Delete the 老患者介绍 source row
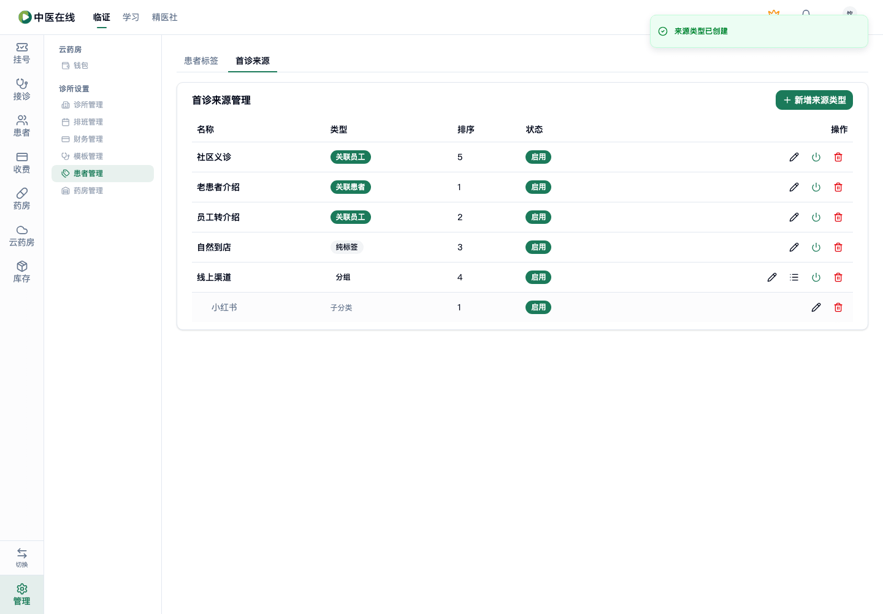Screen dimensions: 883x614 point(838,187)
